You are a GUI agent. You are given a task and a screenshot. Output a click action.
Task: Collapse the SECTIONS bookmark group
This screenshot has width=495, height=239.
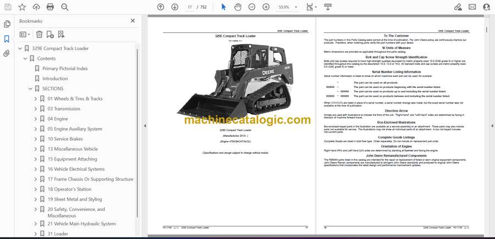(x=31, y=88)
